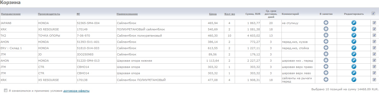379x94 pixels.
Task: Add the 52365-SM4-004 row to notes
Action: [326, 23]
